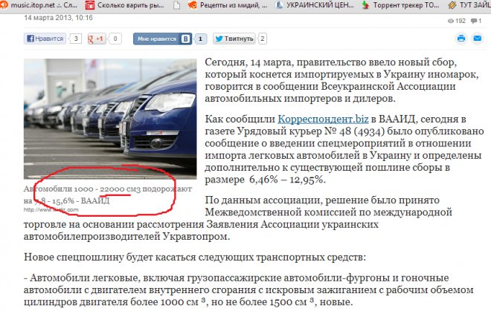Click the article car photo
Viewport: 491px width, 311px height.
coord(110,119)
